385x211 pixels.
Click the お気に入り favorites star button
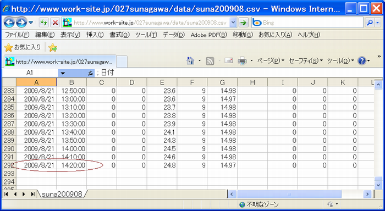23,47
